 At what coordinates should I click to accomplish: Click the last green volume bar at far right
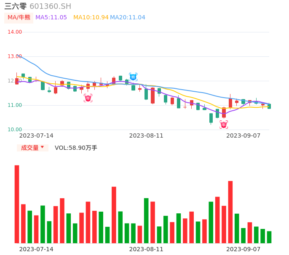269,237
